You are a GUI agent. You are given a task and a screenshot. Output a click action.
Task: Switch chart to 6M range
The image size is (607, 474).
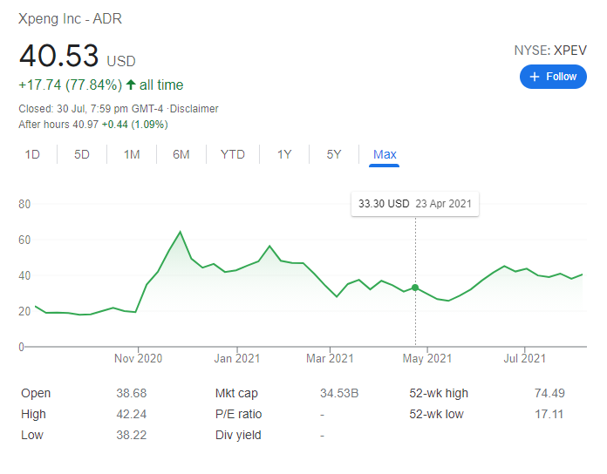point(181,154)
